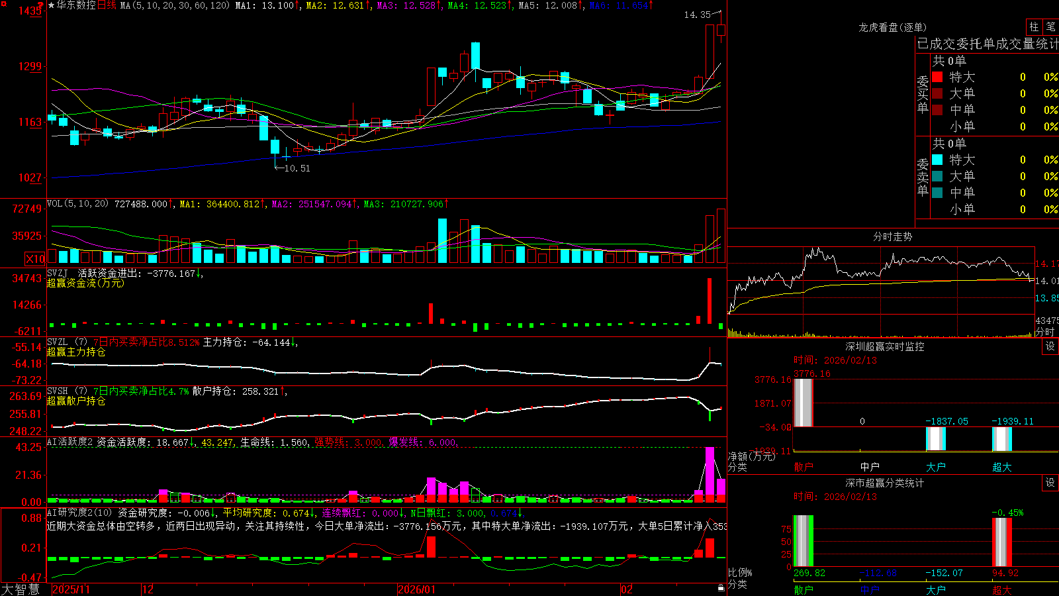Click the 269.82 散户 ratio value
The image size is (1059, 596).
click(x=809, y=573)
